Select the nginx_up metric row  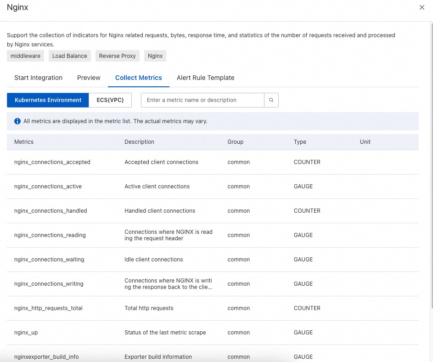pos(213,333)
